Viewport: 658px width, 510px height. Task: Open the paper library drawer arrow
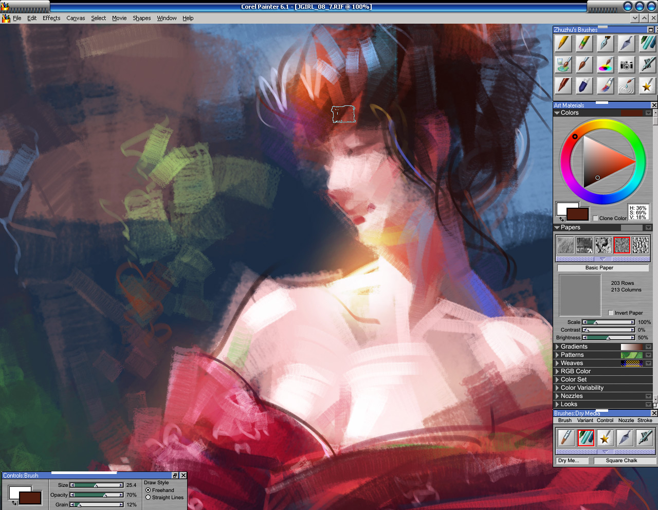coord(603,259)
